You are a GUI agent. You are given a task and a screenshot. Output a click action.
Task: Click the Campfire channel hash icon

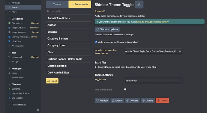pos(9,89)
